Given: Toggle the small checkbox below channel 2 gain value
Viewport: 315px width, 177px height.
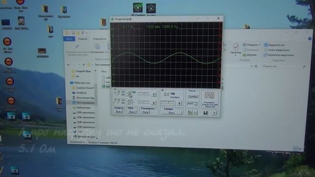Looking at the screenshot, I should coord(133,103).
